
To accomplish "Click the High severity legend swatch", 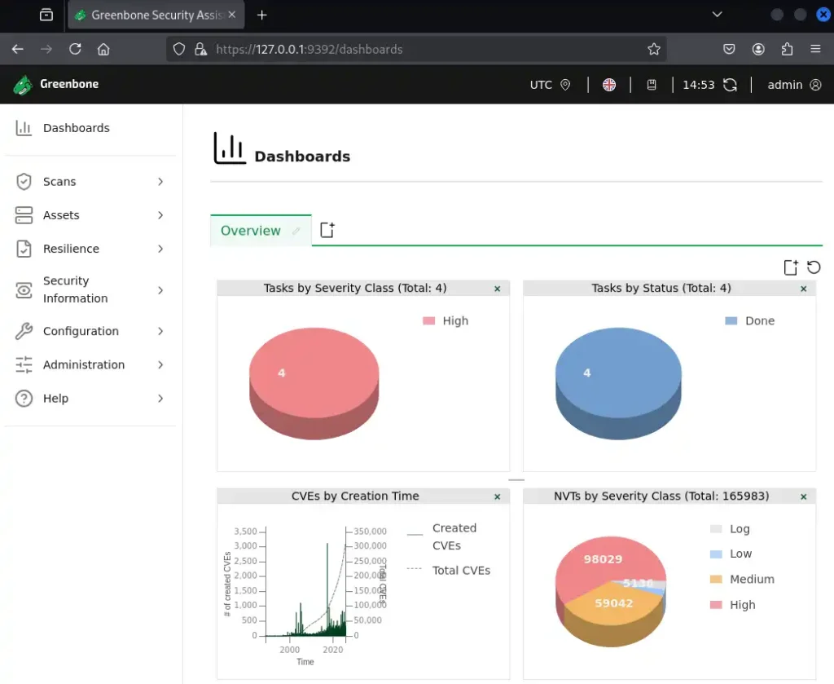I will tap(429, 321).
